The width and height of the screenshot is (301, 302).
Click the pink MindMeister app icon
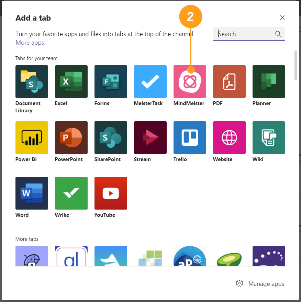tap(190, 81)
